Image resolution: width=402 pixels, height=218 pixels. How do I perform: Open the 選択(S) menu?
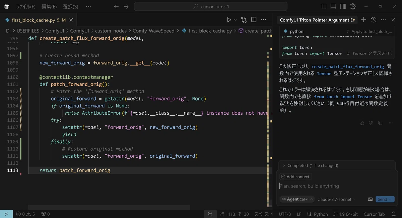(70, 6)
